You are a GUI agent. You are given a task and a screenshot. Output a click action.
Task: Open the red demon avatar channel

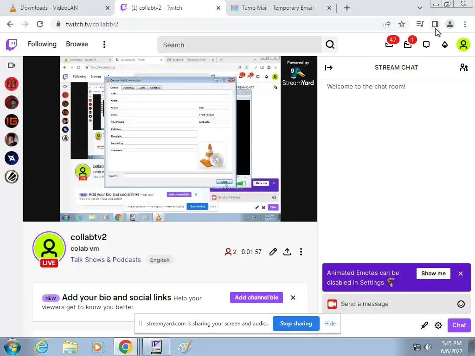click(x=12, y=84)
